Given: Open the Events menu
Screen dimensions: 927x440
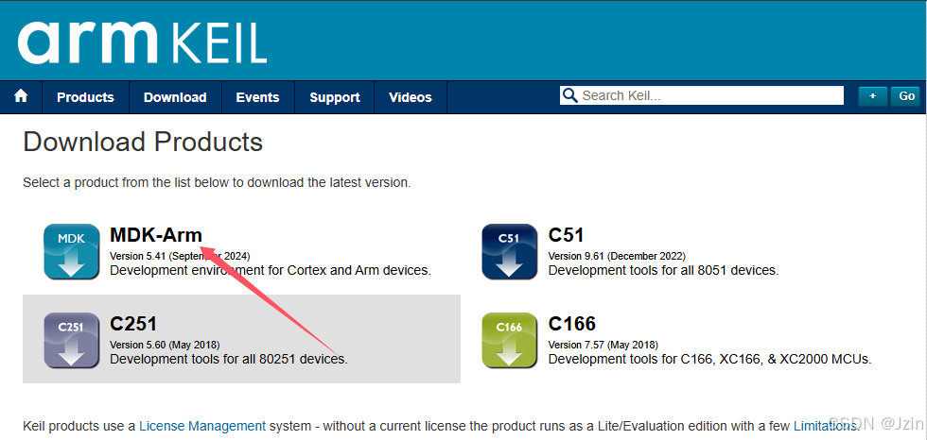Looking at the screenshot, I should (x=257, y=97).
